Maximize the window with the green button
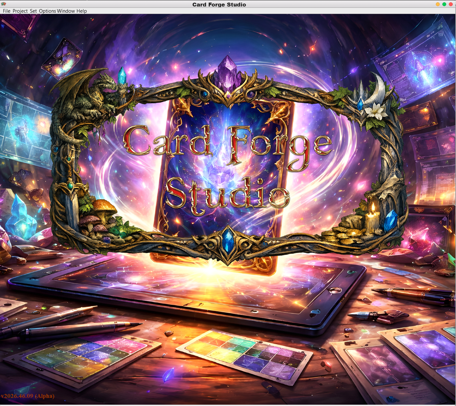Image resolution: width=456 pixels, height=406 pixels. [x=444, y=4]
